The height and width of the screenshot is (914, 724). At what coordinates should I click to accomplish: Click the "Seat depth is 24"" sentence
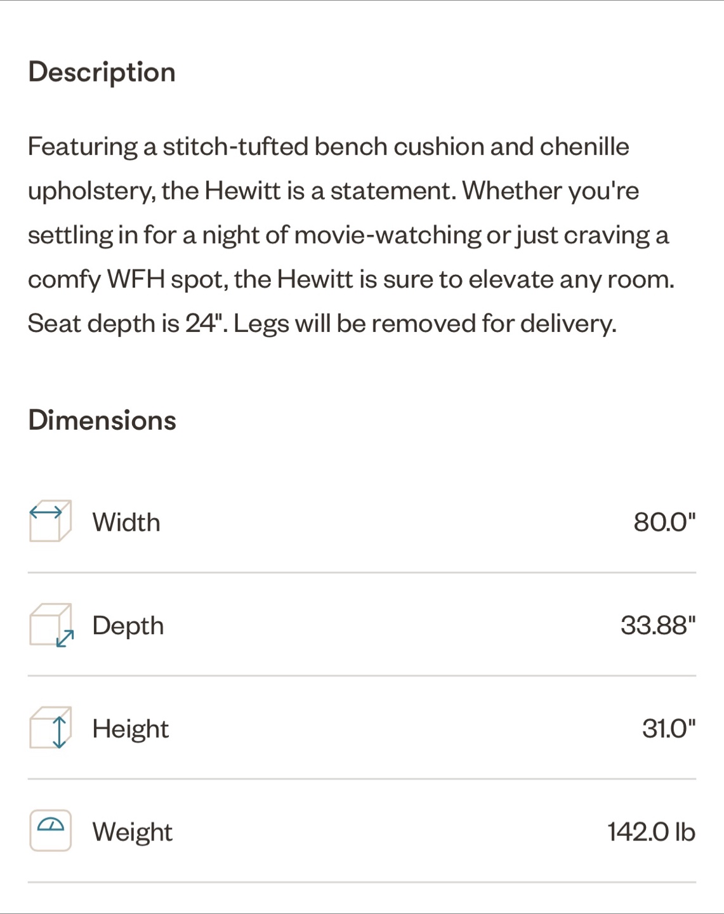127,324
